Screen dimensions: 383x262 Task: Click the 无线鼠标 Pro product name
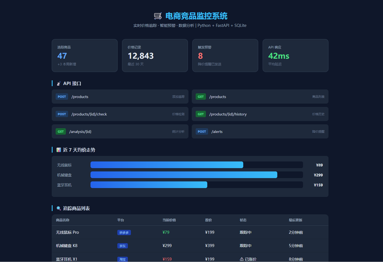click(68, 232)
